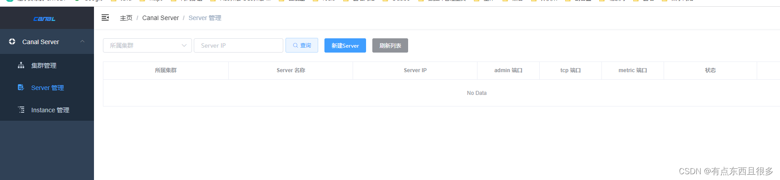Viewport: 780px width, 180px height.
Task: Collapse the Canal Server submenu arrow
Action: (82, 41)
